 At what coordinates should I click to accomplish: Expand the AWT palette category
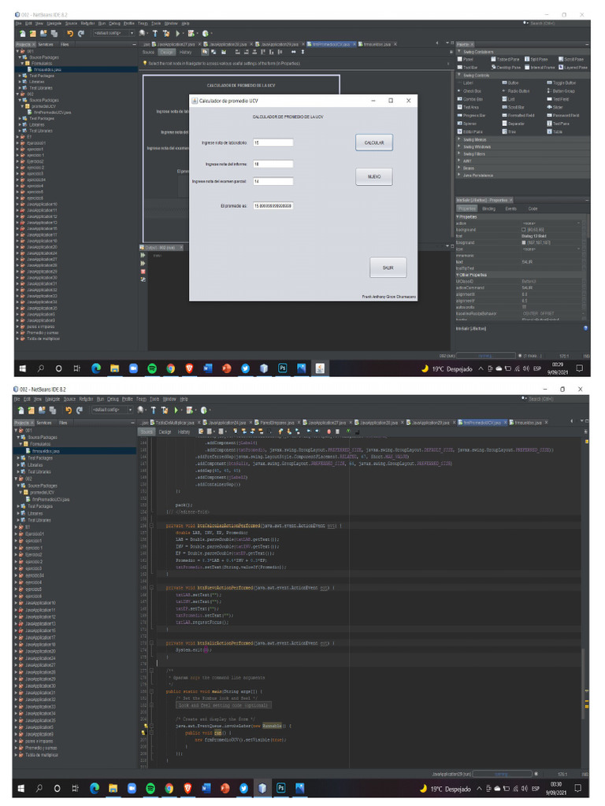pos(467,161)
